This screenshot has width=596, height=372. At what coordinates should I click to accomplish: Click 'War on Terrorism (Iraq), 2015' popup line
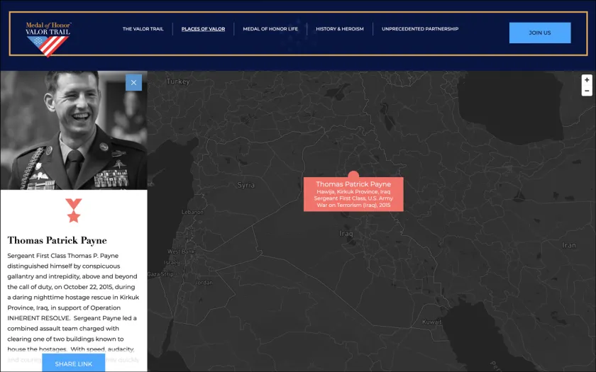(x=353, y=205)
